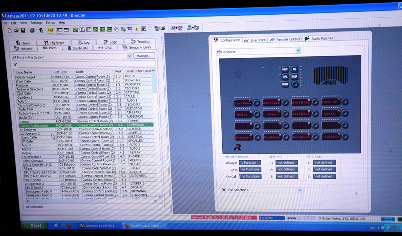Image resolution: width=402 pixels, height=236 pixels.
Task: Click the white P toolbar icon
Action: click(x=82, y=30)
